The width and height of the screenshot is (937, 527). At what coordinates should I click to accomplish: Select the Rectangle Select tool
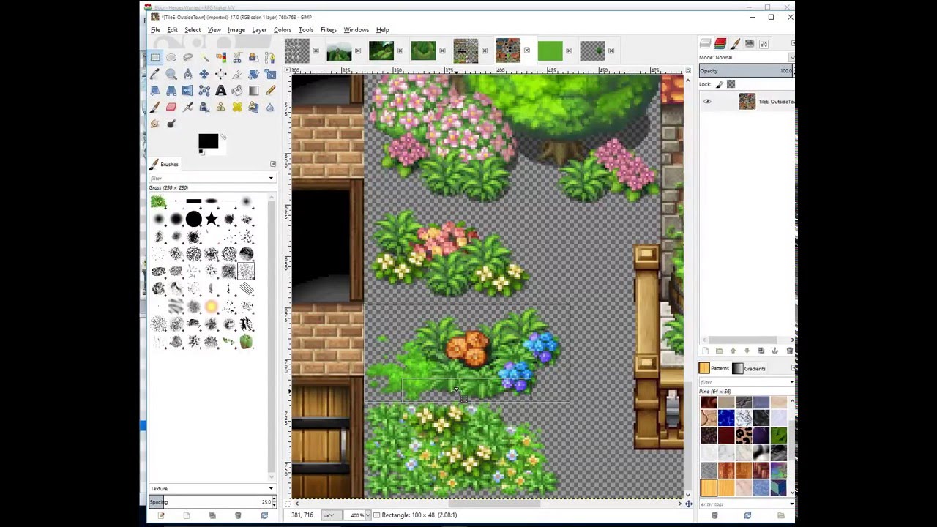tap(155, 57)
